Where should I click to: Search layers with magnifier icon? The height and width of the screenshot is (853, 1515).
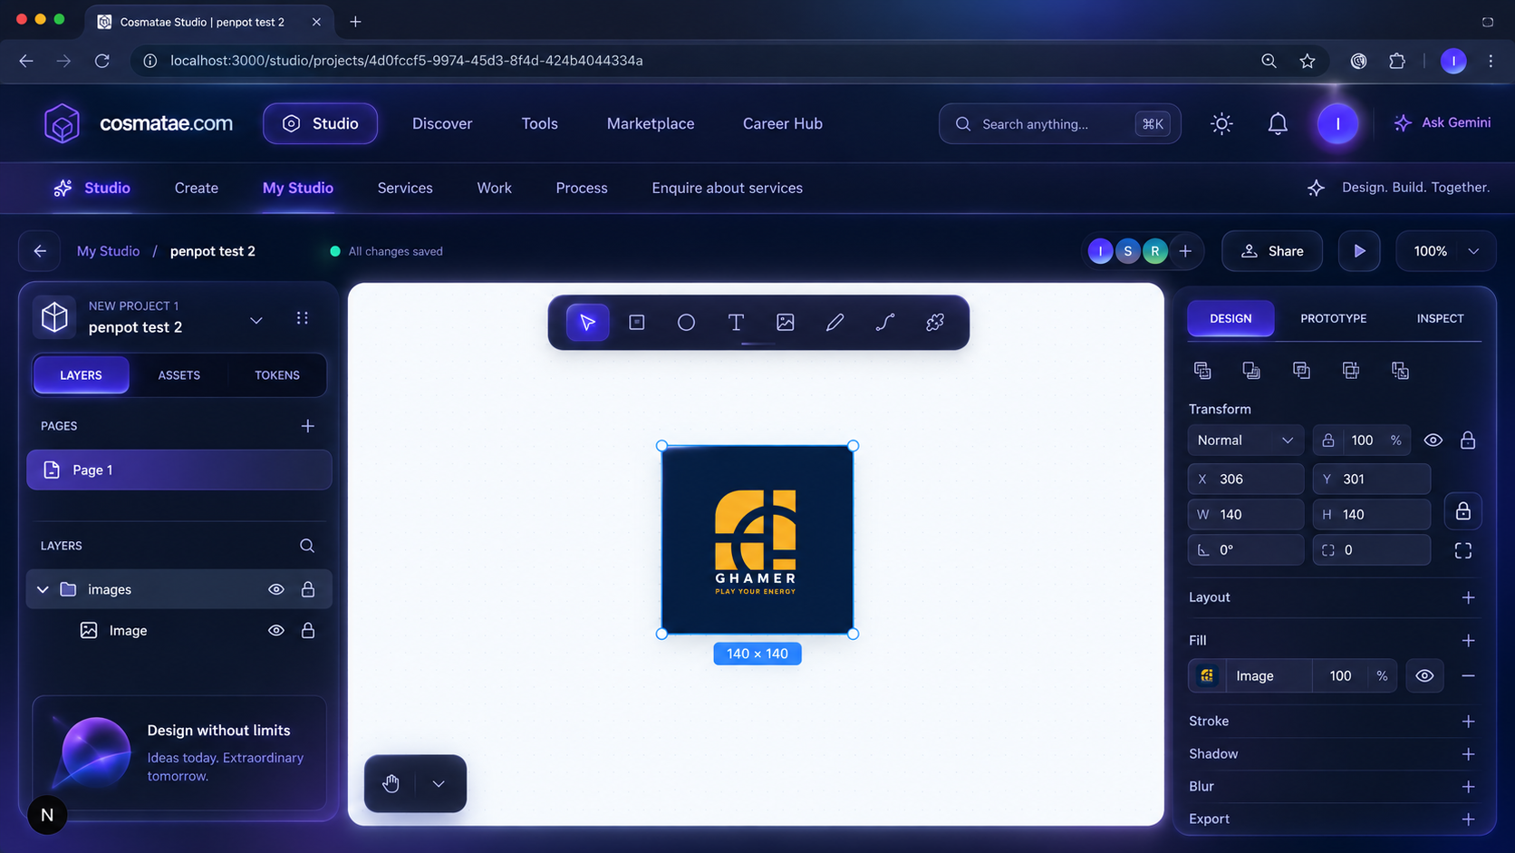click(307, 546)
